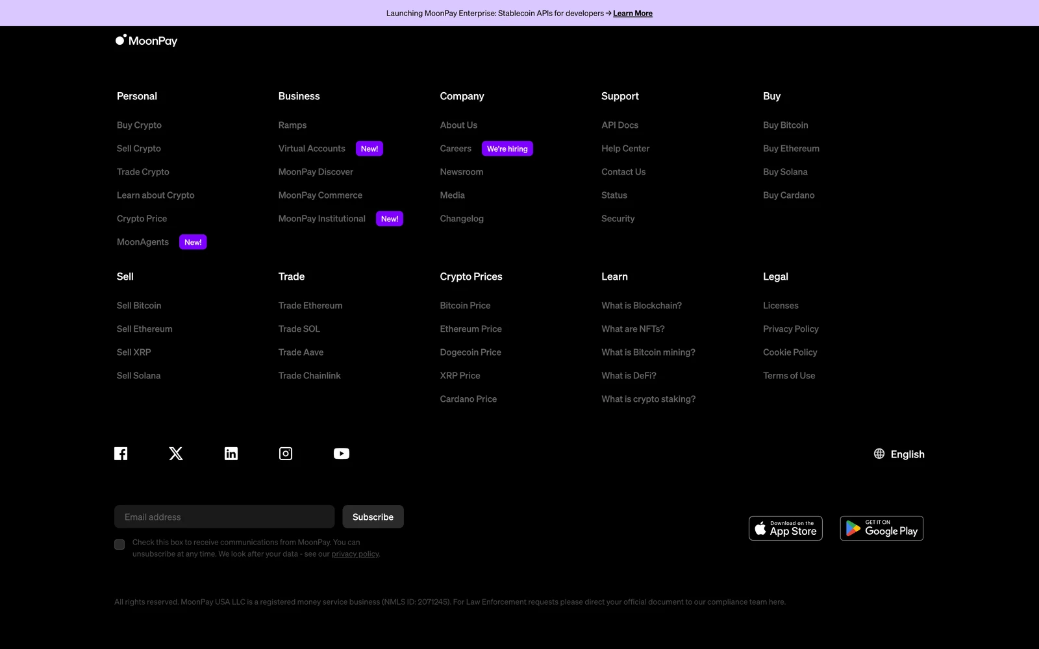The height and width of the screenshot is (649, 1039).
Task: Open Sell Ethereum
Action: 145,329
